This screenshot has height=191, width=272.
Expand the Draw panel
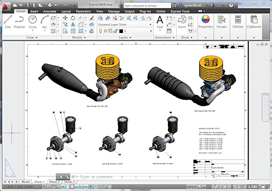click(32, 37)
